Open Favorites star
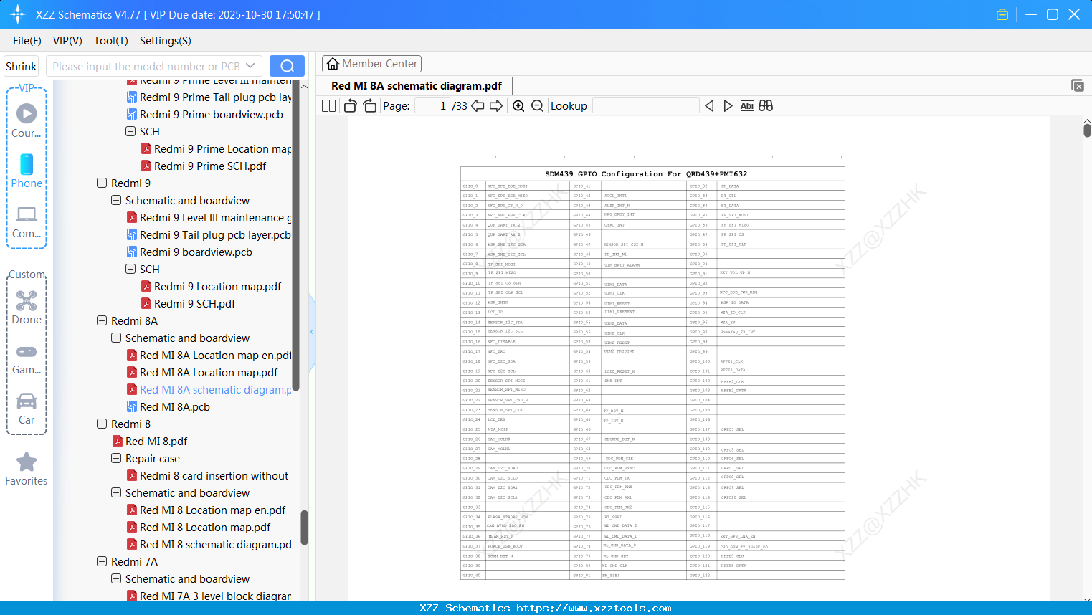This screenshot has width=1092, height=615. [27, 469]
